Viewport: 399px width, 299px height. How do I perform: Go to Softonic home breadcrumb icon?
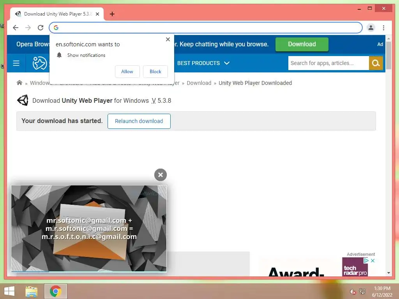(x=19, y=83)
